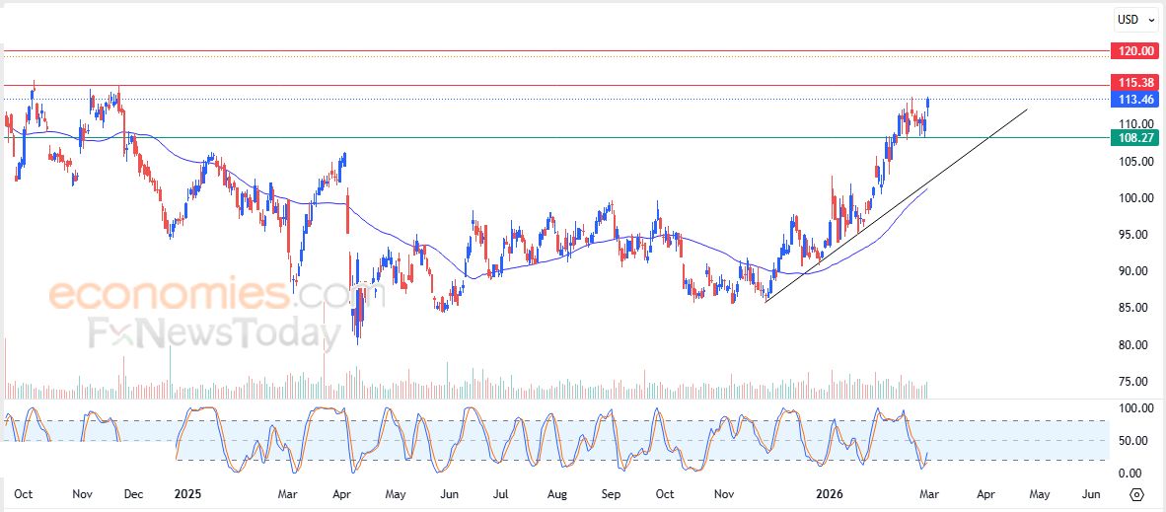Click the 75.00 level on the price axis

pyautogui.click(x=1130, y=382)
